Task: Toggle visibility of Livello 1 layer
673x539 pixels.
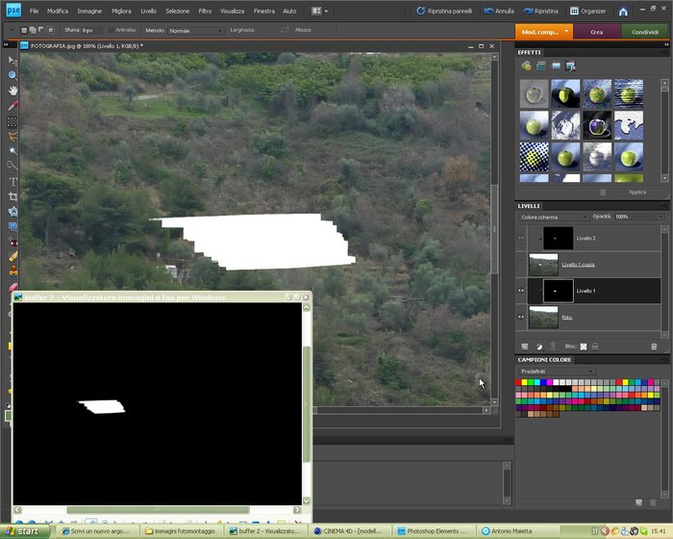Action: tap(521, 291)
